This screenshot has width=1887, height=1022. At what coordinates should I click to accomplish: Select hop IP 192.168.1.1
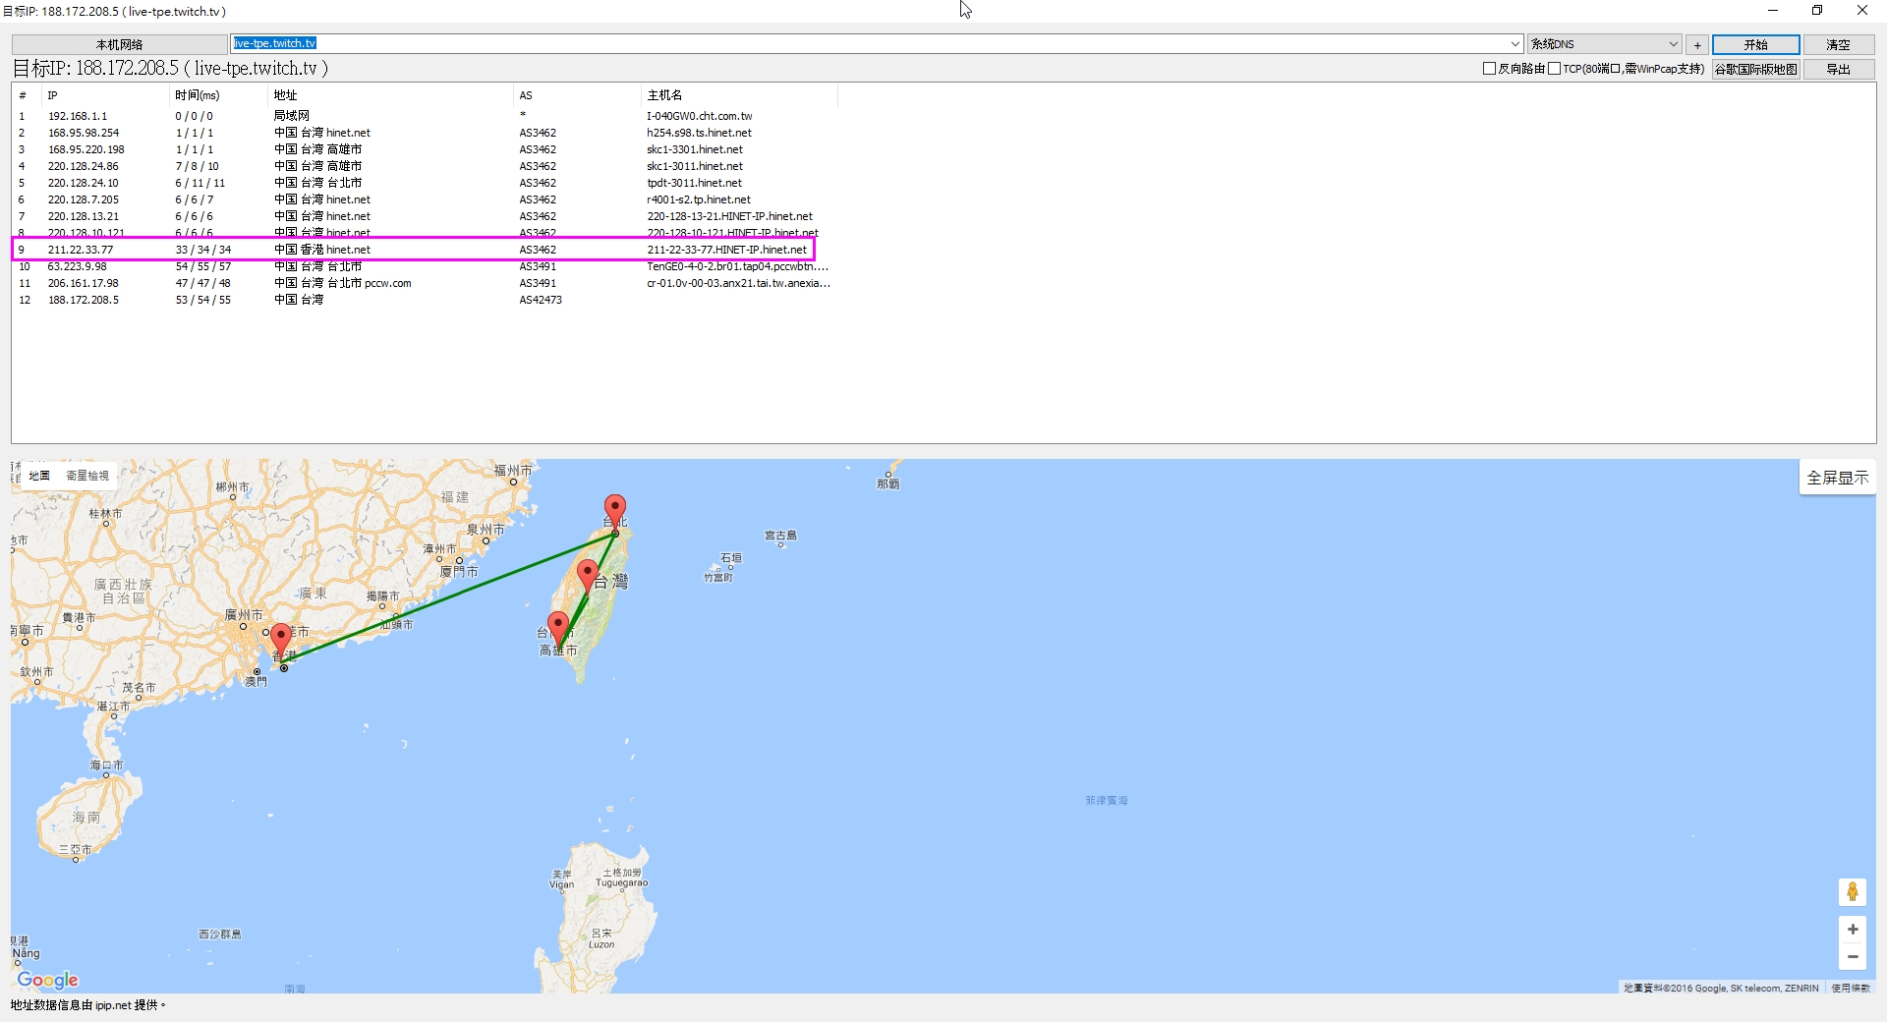click(78, 116)
